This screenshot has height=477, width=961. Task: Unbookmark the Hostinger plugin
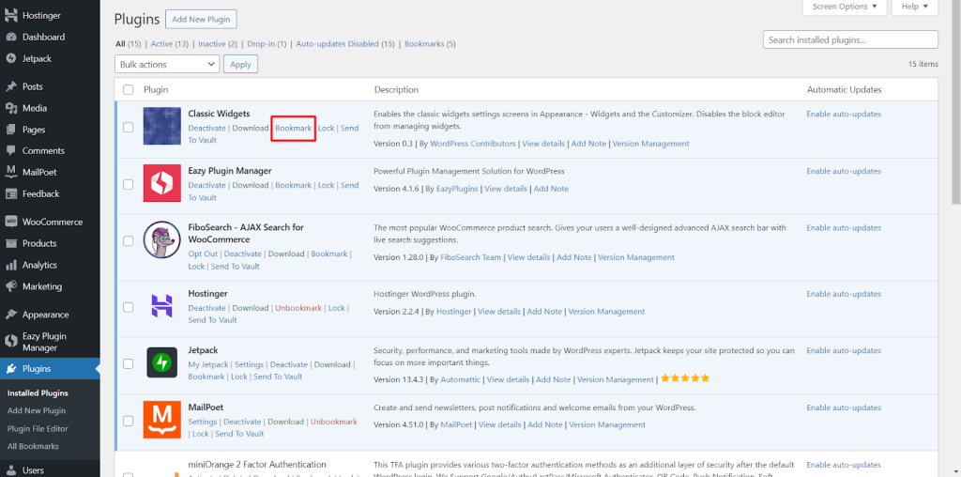[298, 308]
